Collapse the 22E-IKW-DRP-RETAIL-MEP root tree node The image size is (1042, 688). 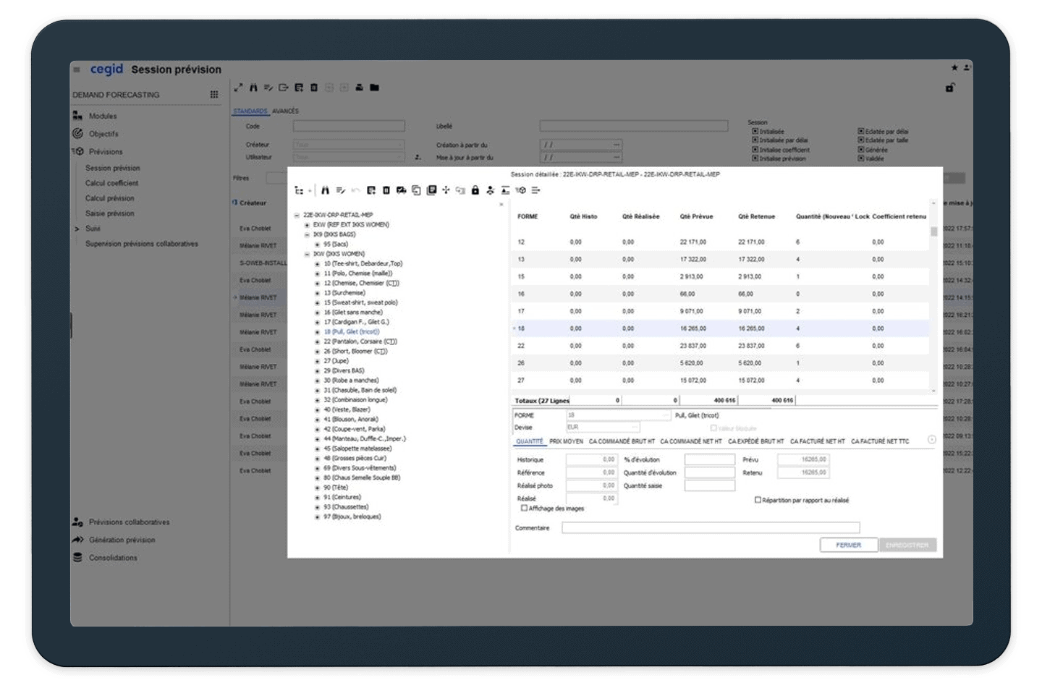pos(297,215)
